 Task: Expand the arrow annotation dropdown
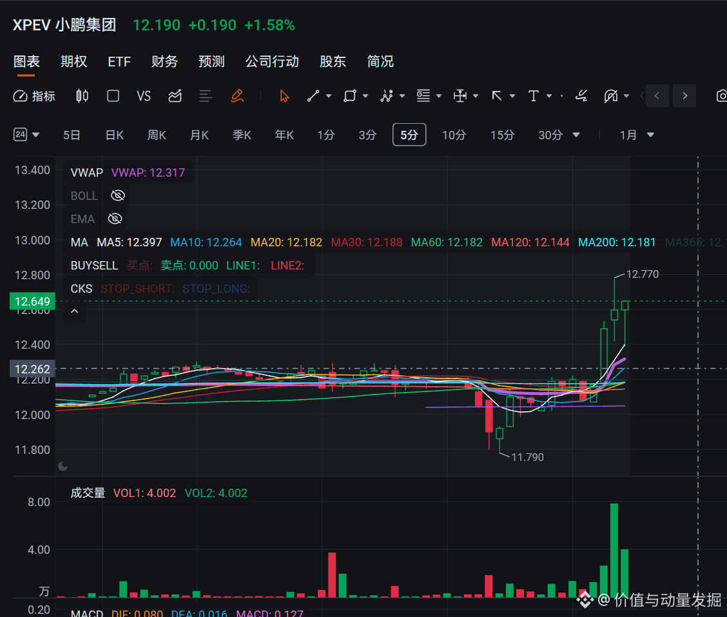click(512, 96)
